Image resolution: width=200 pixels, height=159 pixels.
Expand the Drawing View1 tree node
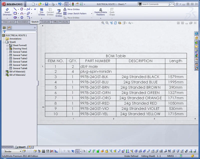[x=7, y=48]
